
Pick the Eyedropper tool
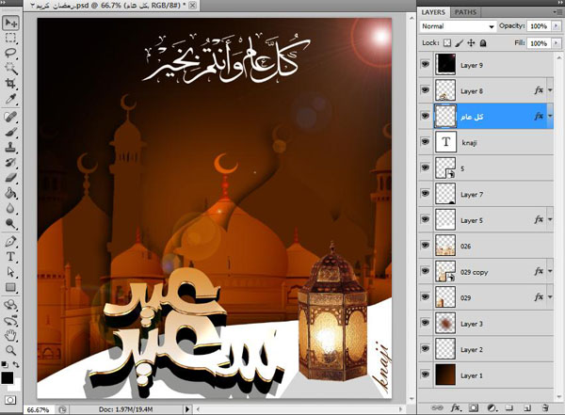pos(11,100)
